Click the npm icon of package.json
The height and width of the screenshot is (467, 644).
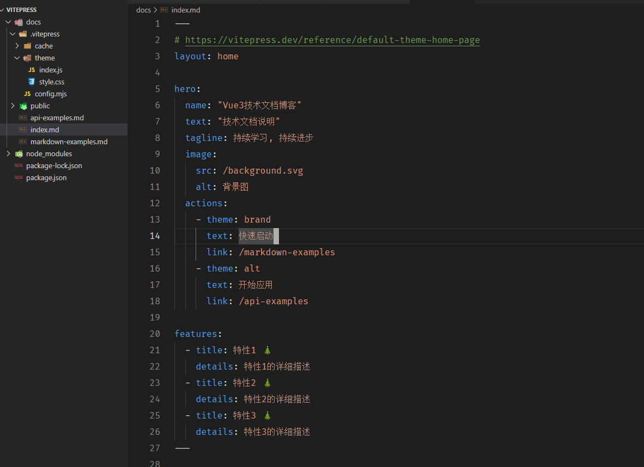coord(19,177)
